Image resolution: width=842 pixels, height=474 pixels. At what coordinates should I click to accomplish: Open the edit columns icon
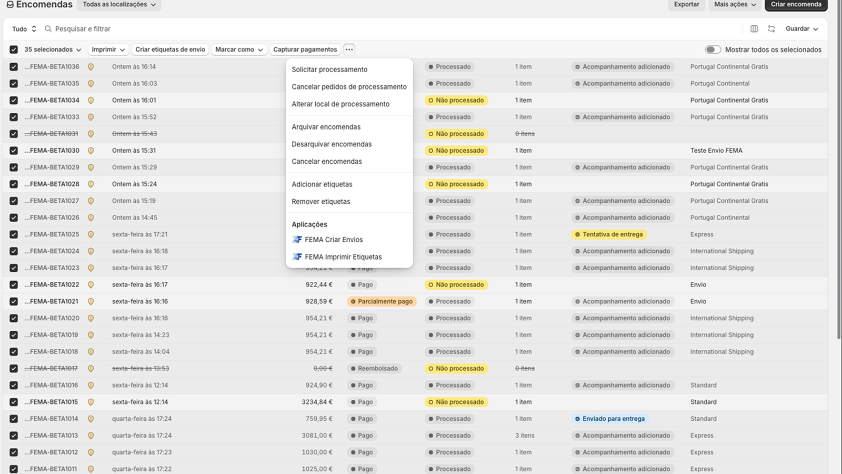tap(754, 29)
